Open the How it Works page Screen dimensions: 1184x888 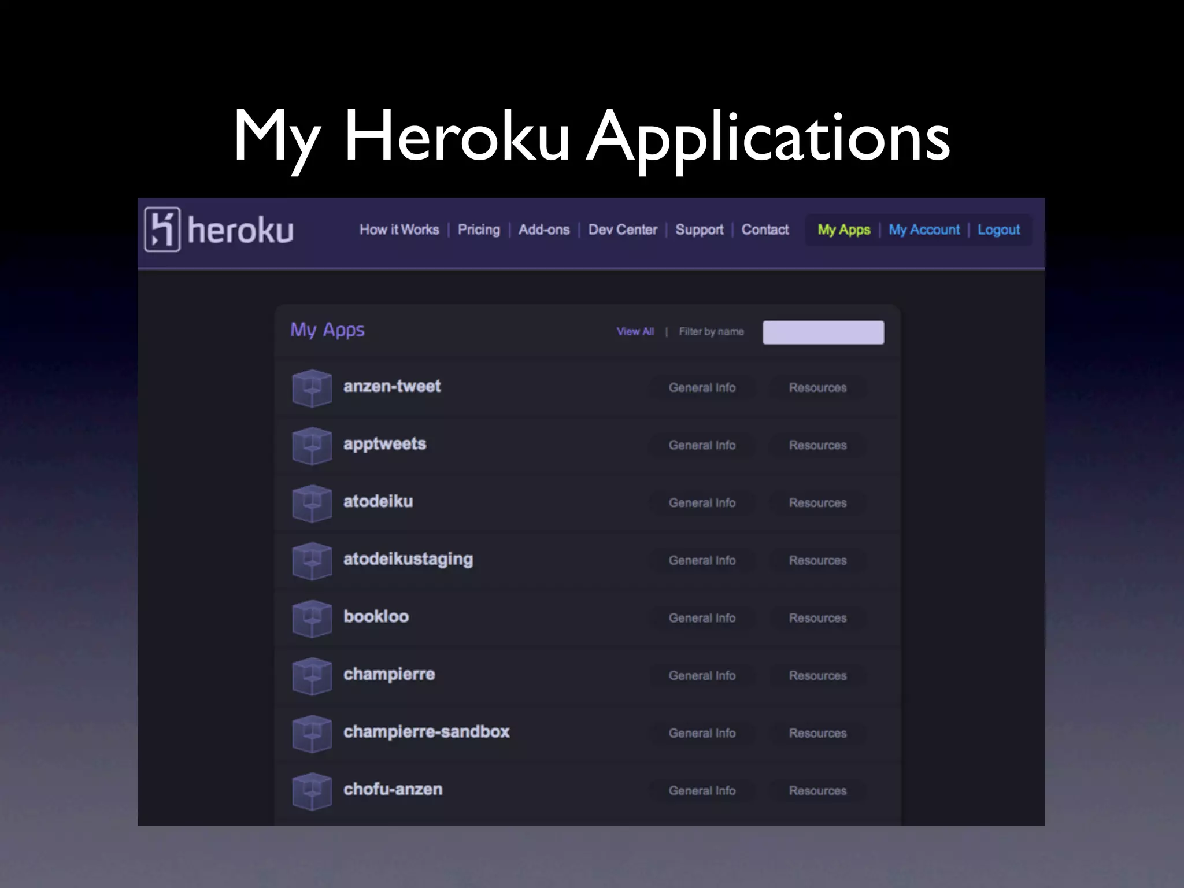(x=399, y=230)
